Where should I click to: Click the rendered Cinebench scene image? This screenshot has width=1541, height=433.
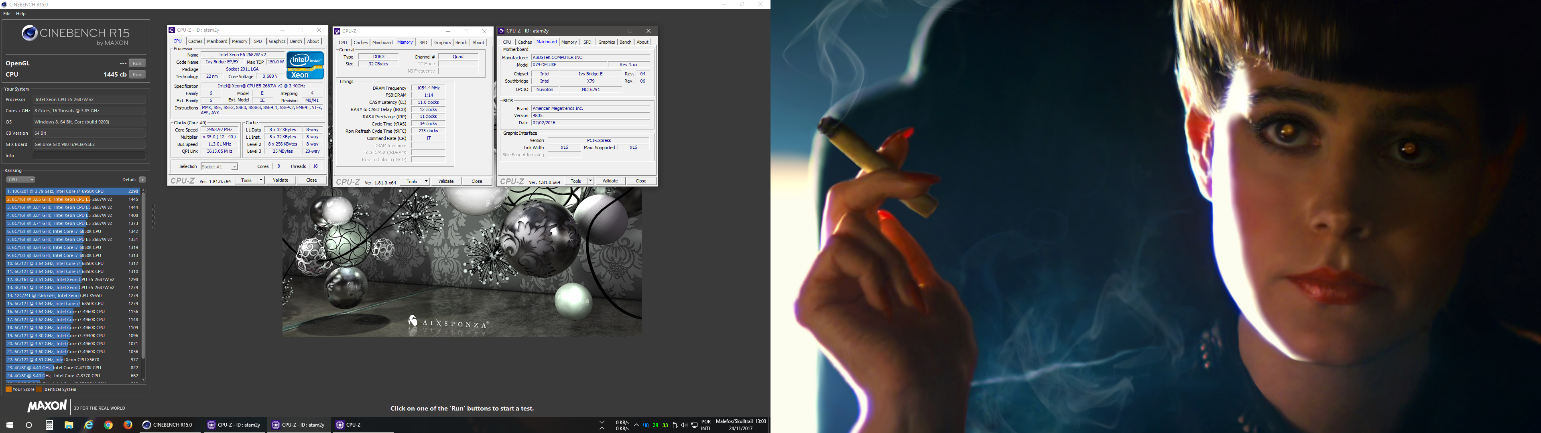tap(462, 261)
